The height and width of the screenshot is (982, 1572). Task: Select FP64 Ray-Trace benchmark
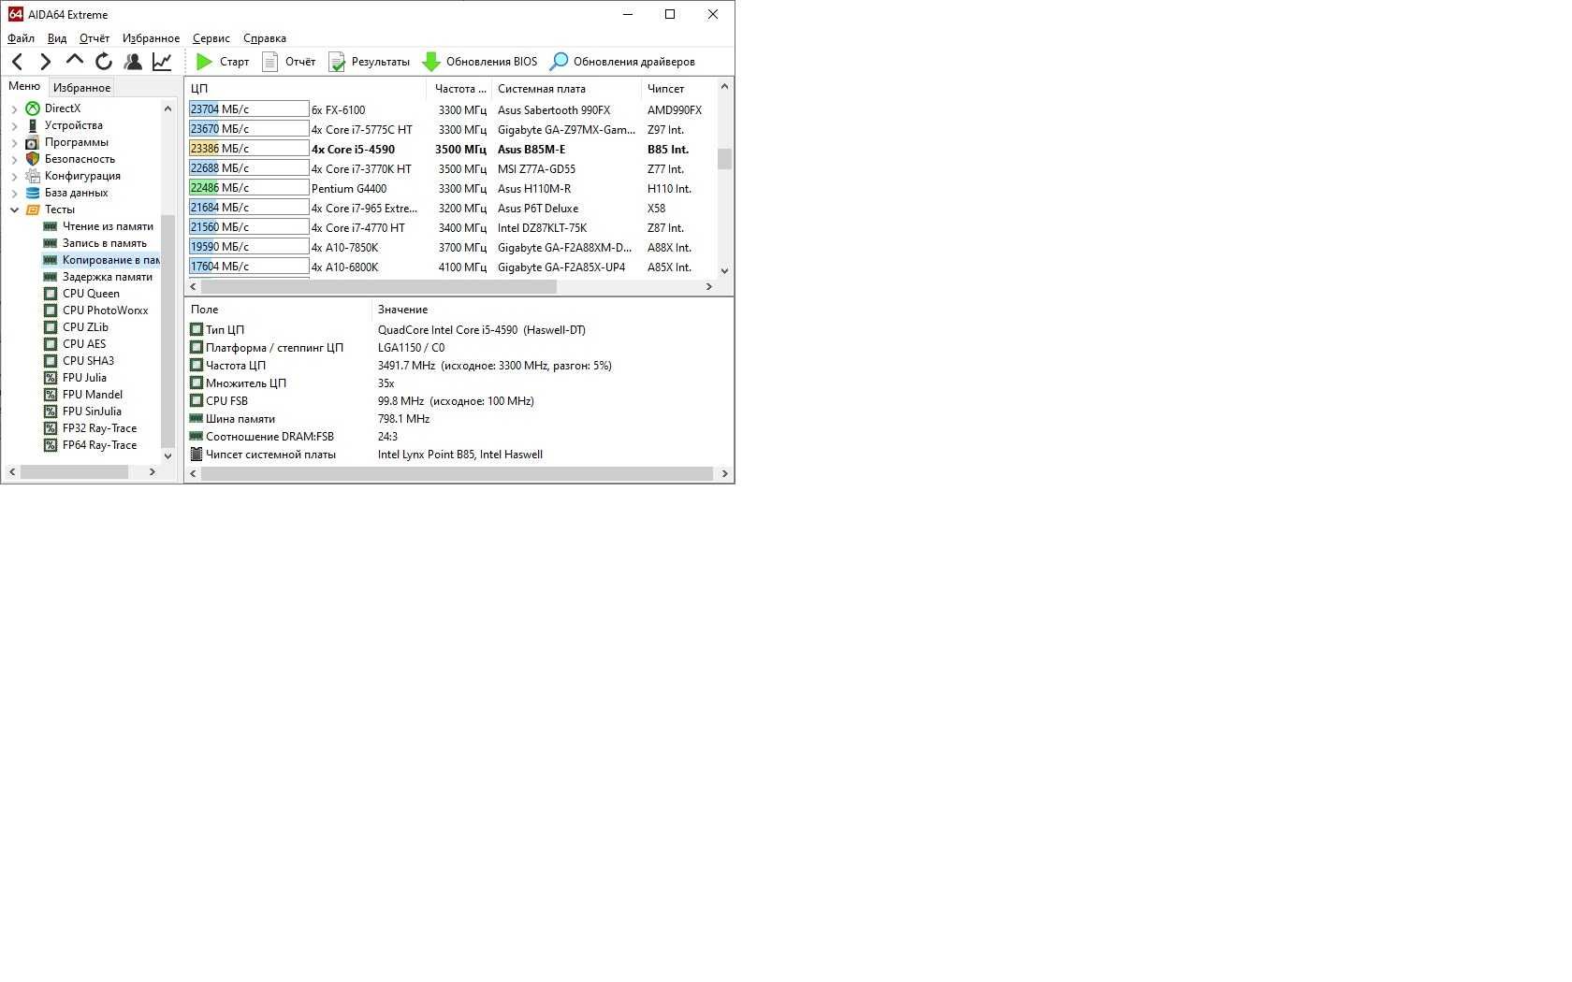pyautogui.click(x=90, y=445)
